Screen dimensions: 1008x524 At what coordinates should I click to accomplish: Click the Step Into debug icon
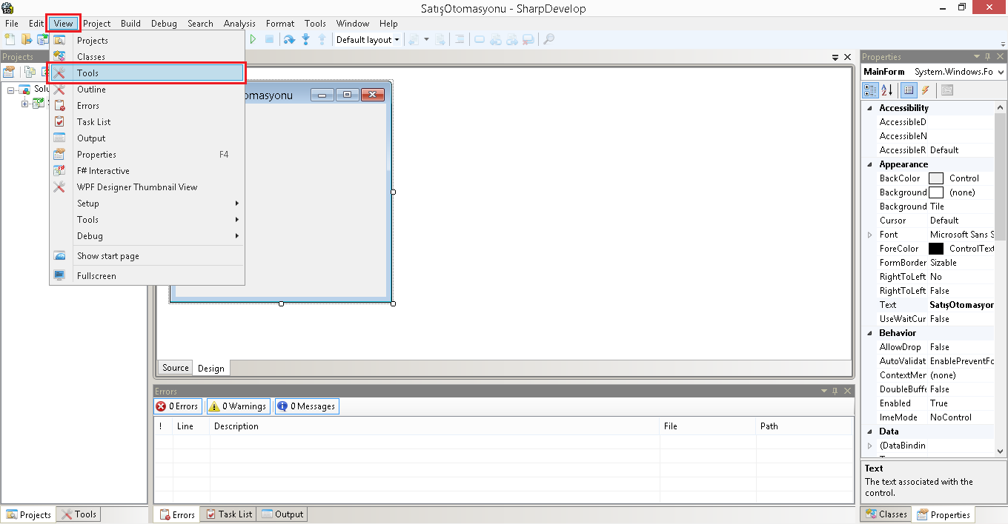coord(305,39)
